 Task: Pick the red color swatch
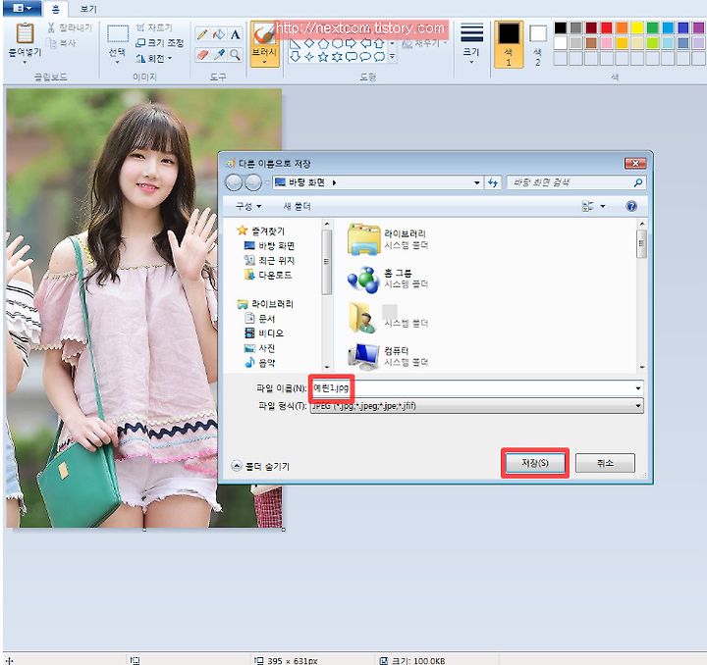click(x=607, y=27)
